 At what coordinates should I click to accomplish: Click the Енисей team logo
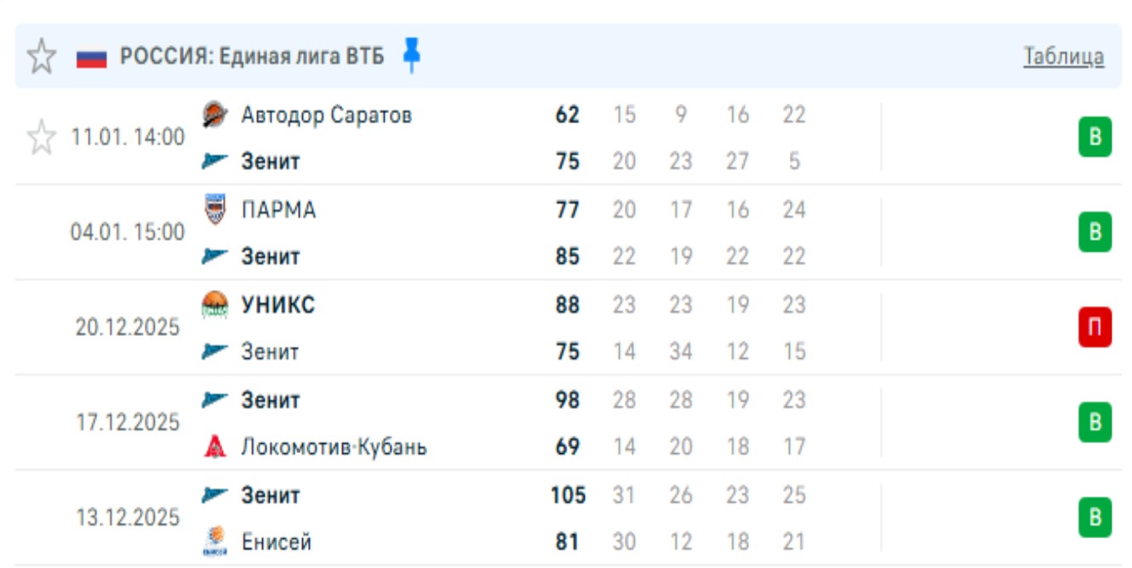click(x=215, y=541)
